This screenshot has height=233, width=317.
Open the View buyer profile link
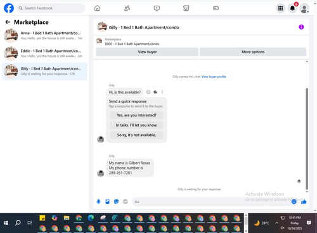click(x=214, y=77)
